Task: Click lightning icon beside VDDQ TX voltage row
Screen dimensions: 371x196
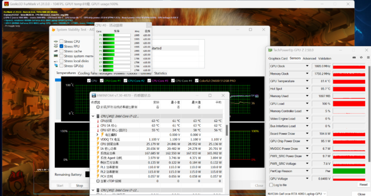Action: coord(98,139)
